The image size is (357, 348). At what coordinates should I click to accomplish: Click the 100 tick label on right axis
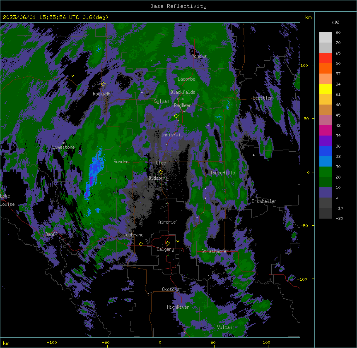[304, 65]
